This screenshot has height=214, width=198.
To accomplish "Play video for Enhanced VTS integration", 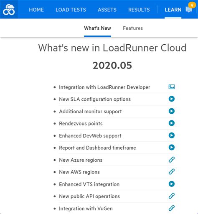I will pyautogui.click(x=172, y=184).
